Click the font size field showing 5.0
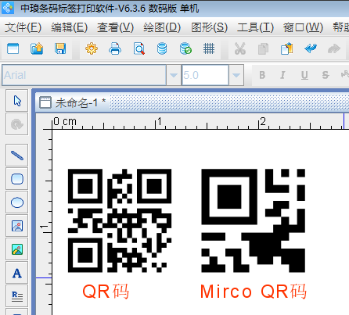The image size is (349, 315). (x=205, y=75)
